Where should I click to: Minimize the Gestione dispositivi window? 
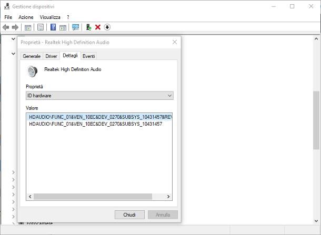tap(274, 6)
